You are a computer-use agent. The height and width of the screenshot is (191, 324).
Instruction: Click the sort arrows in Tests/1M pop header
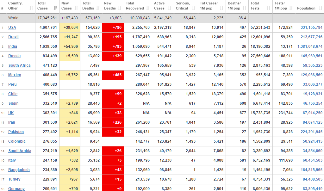(x=291, y=8)
